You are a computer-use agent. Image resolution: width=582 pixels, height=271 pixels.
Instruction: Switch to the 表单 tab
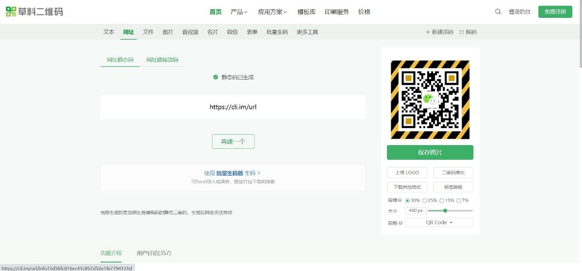tap(252, 32)
